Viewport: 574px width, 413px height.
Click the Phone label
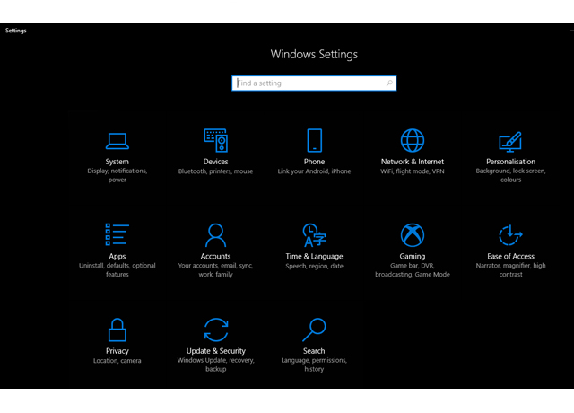click(314, 162)
